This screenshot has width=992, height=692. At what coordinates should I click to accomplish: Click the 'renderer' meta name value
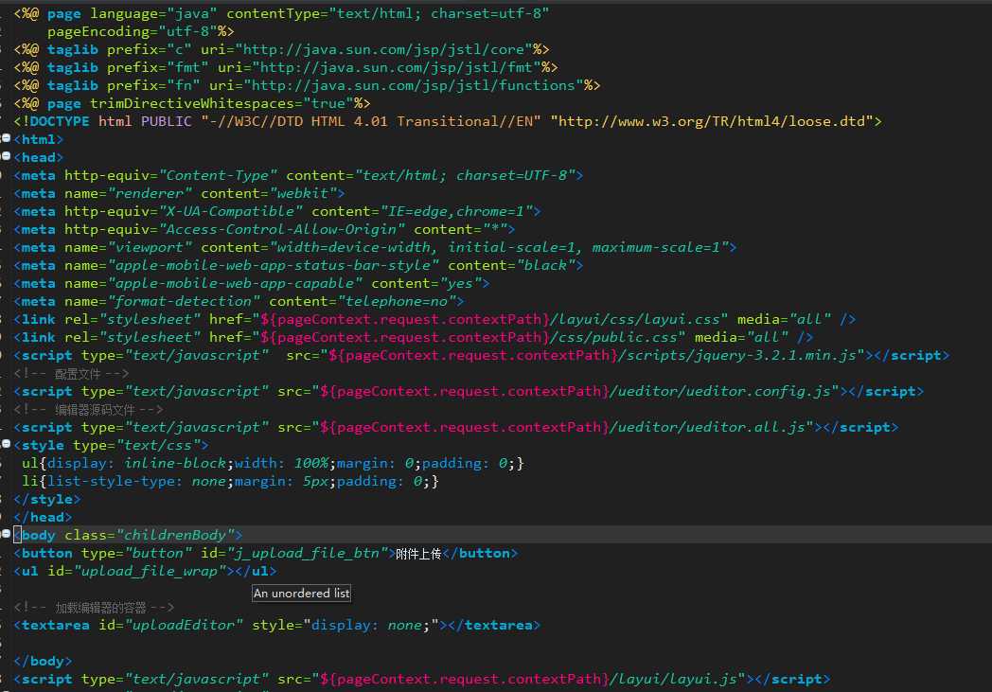(150, 193)
